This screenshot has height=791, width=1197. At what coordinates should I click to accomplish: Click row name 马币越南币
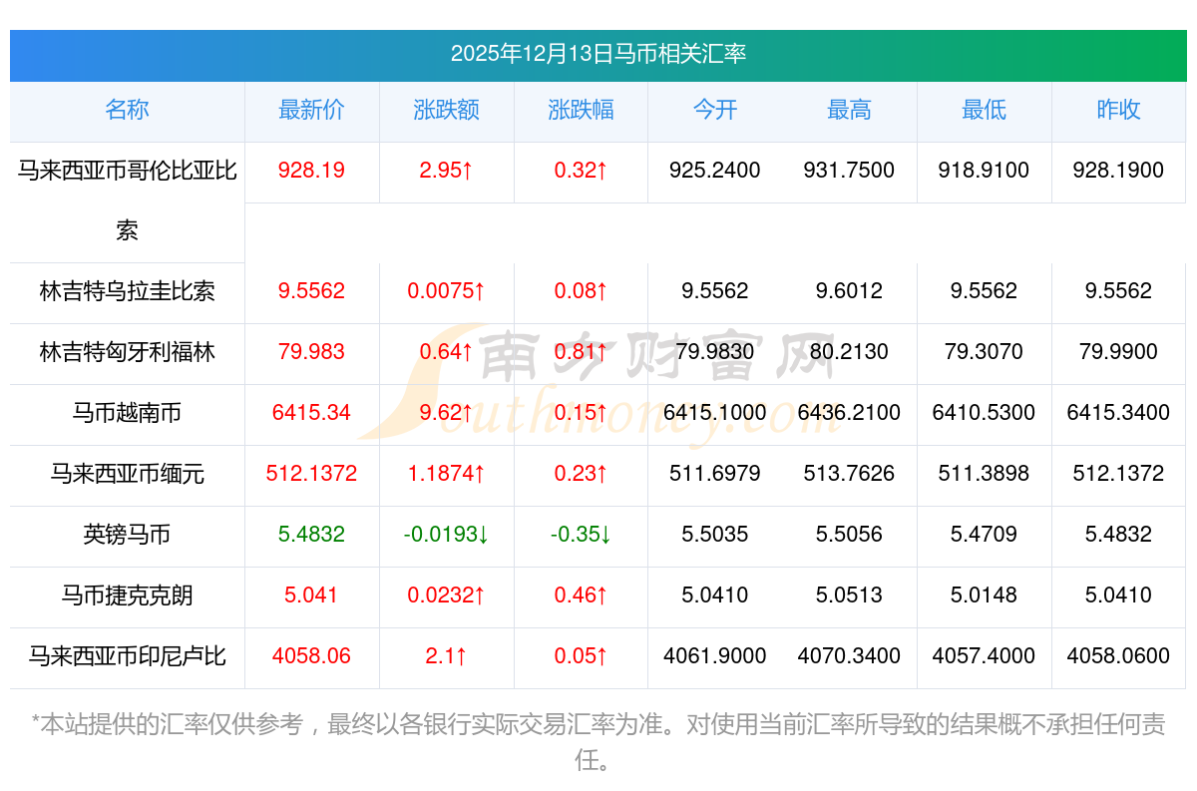click(x=127, y=413)
